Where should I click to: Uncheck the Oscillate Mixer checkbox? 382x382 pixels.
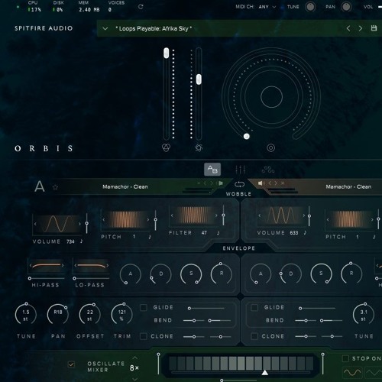coord(71,364)
